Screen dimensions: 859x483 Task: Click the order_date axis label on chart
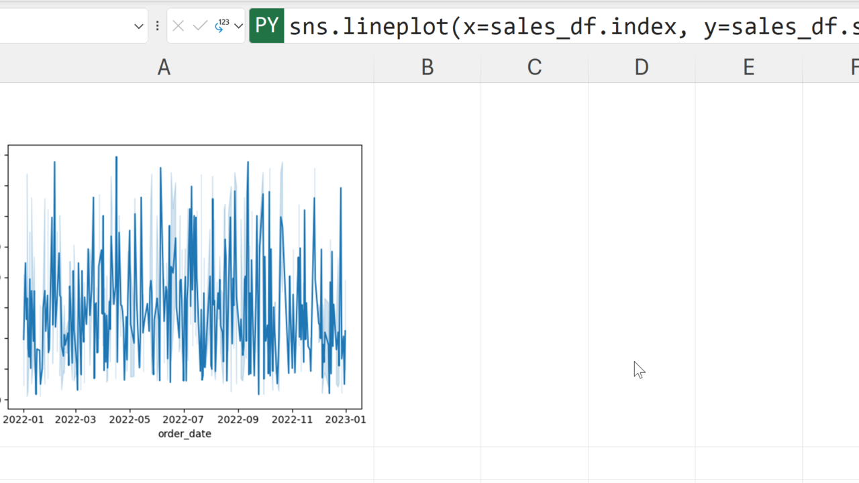[x=185, y=434]
